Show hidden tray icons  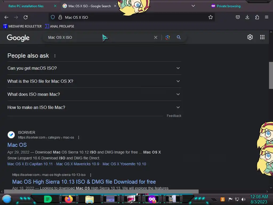pos(214,200)
